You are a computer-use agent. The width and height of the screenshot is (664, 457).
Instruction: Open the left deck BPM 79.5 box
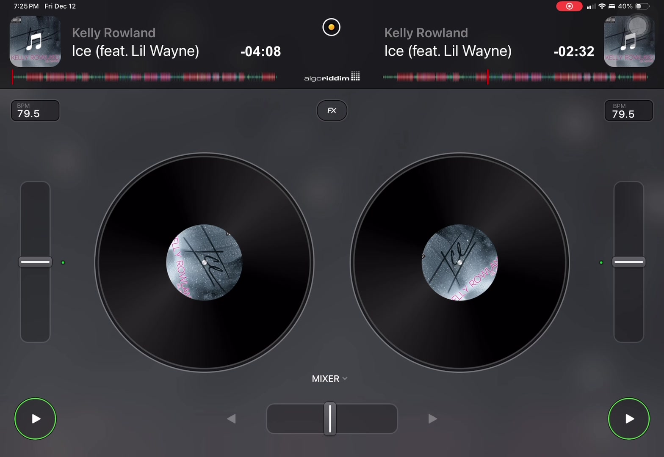pos(35,110)
